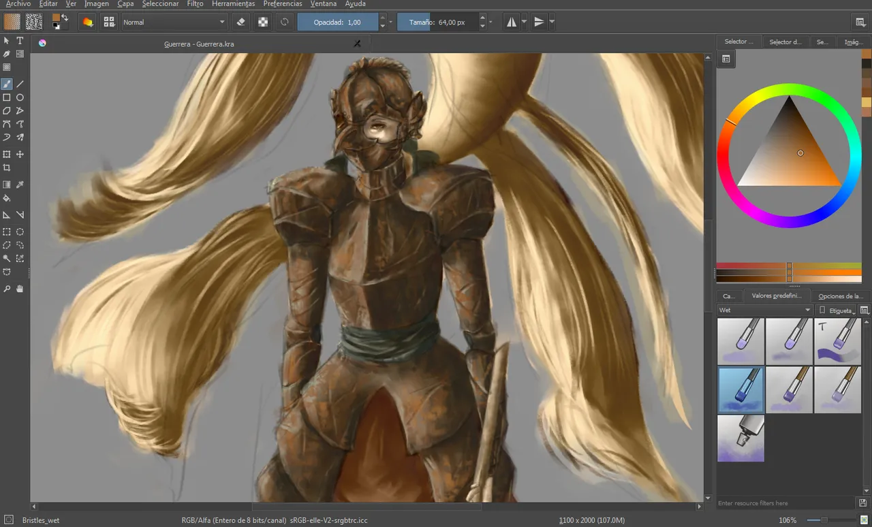Open horizontal mirror options dropdown arrow

tap(524, 22)
